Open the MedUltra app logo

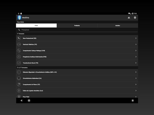click(x=19, y=18)
